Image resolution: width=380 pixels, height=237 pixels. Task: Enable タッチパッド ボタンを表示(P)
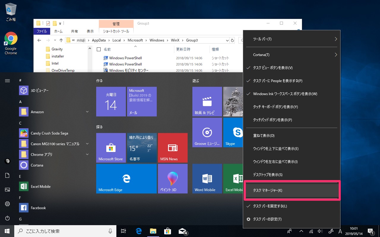point(292,120)
